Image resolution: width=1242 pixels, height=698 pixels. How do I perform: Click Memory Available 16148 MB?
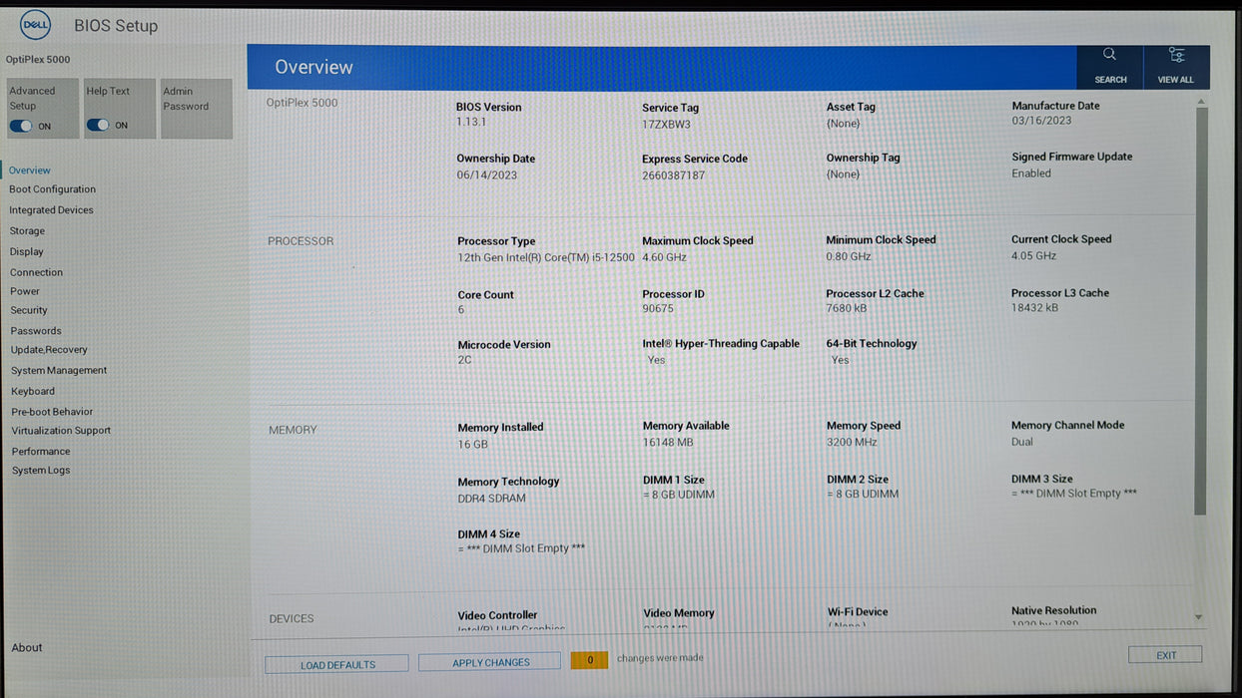[668, 443]
